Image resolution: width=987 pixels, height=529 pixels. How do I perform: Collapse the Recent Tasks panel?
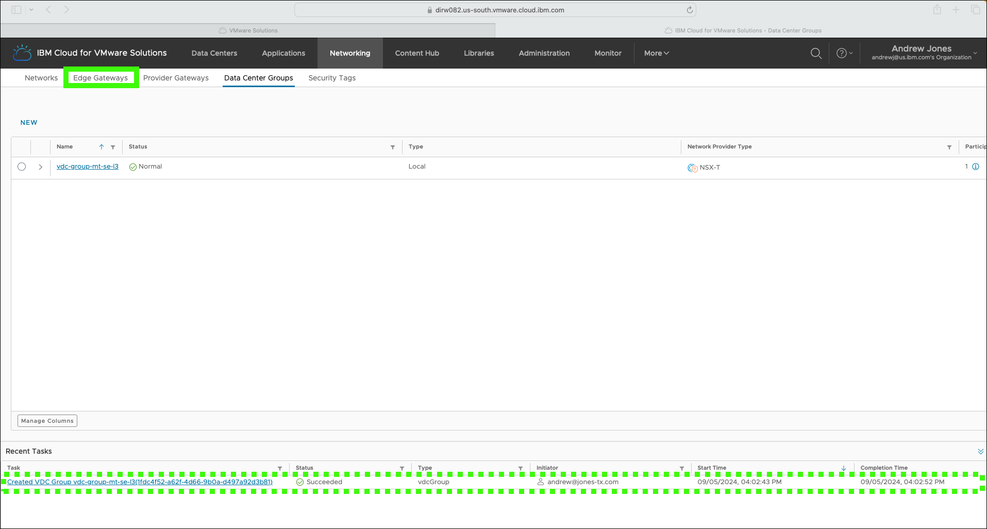[x=980, y=451]
